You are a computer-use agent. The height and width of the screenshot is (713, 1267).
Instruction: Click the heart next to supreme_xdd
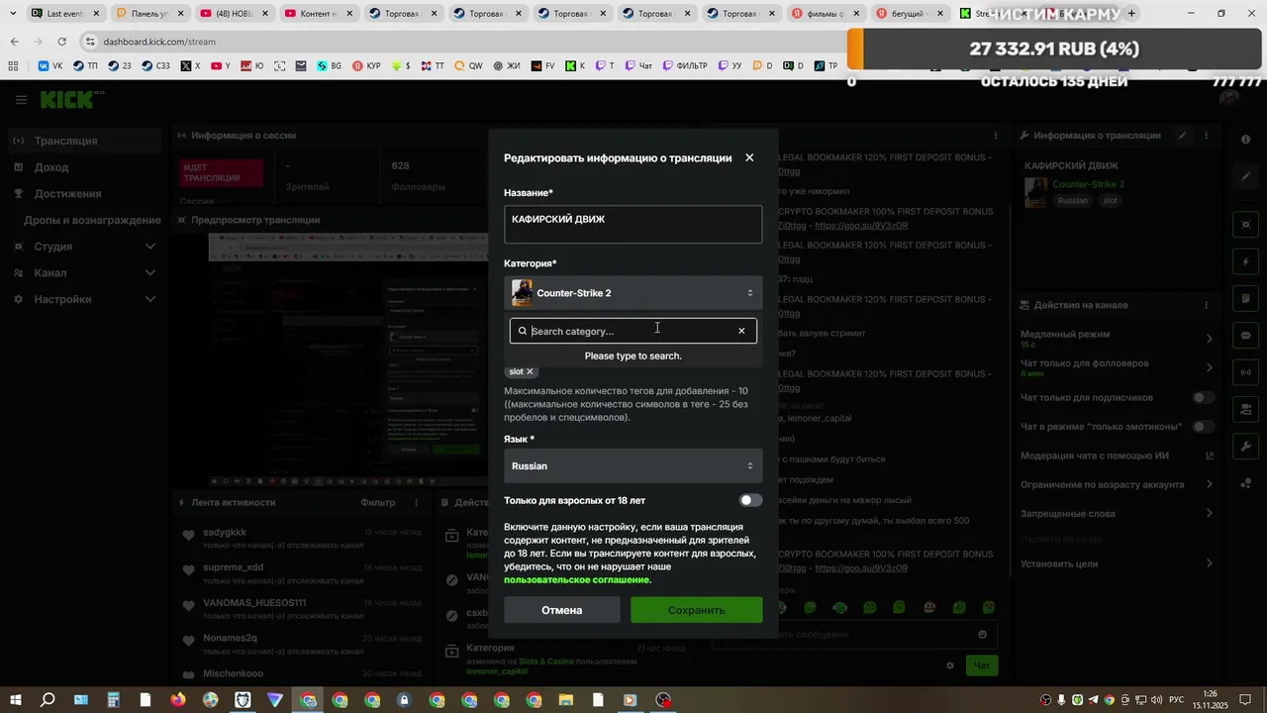188,570
